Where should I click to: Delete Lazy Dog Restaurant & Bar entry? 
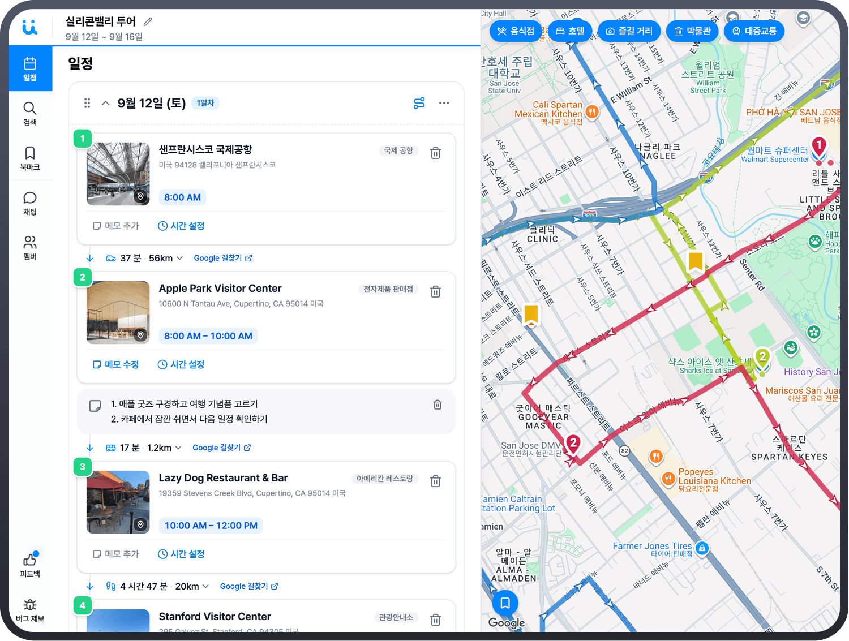(x=436, y=481)
